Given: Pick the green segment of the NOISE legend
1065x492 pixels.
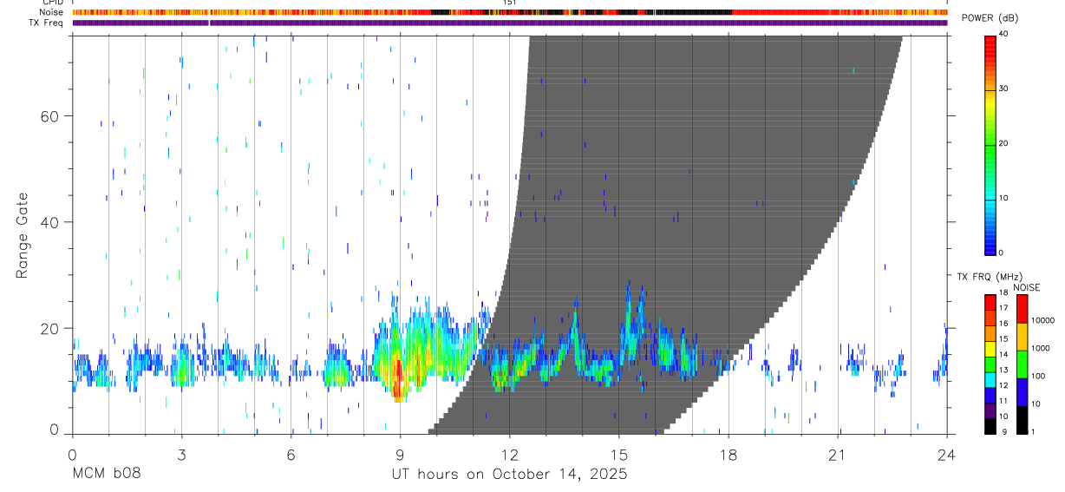Looking at the screenshot, I should tap(1022, 364).
